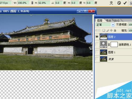
Task: Click the white layer mask thumbnail
Action: tap(114, 44)
